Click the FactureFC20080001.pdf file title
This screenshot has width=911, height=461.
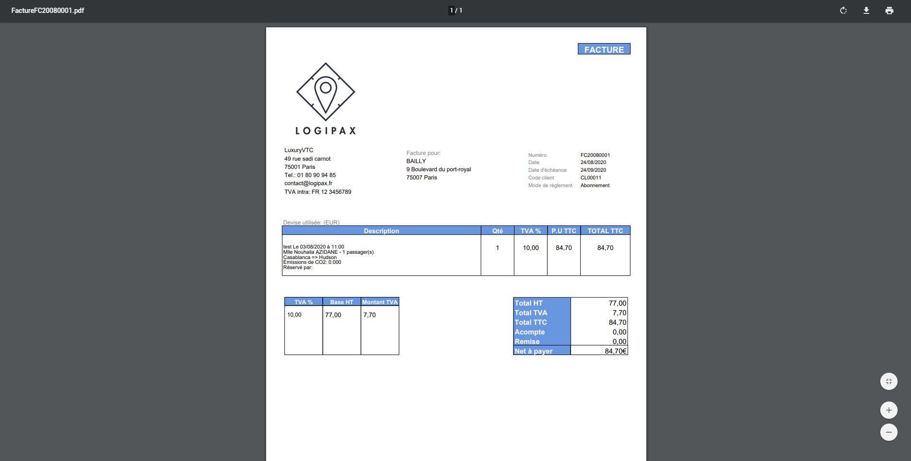(x=47, y=11)
